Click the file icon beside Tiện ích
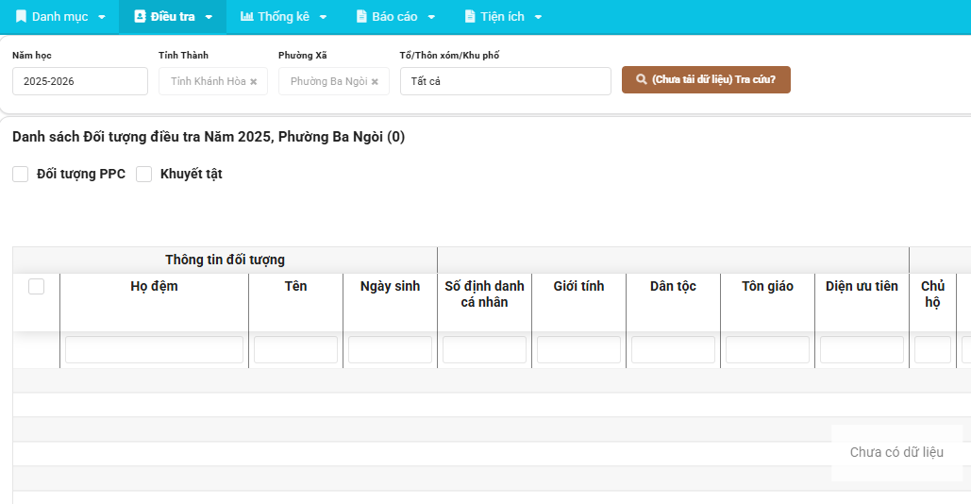The width and height of the screenshot is (971, 504). (470, 17)
